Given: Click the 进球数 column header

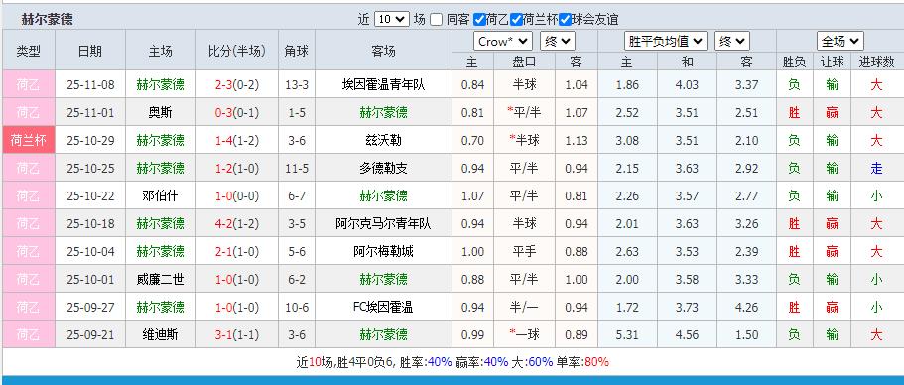Looking at the screenshot, I should coord(876,62).
